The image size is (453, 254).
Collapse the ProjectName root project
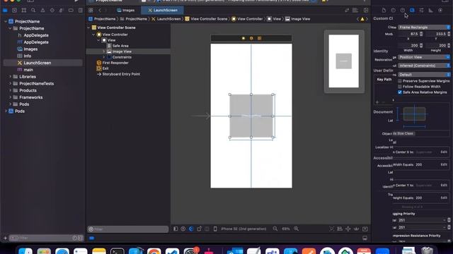pyautogui.click(x=6, y=22)
